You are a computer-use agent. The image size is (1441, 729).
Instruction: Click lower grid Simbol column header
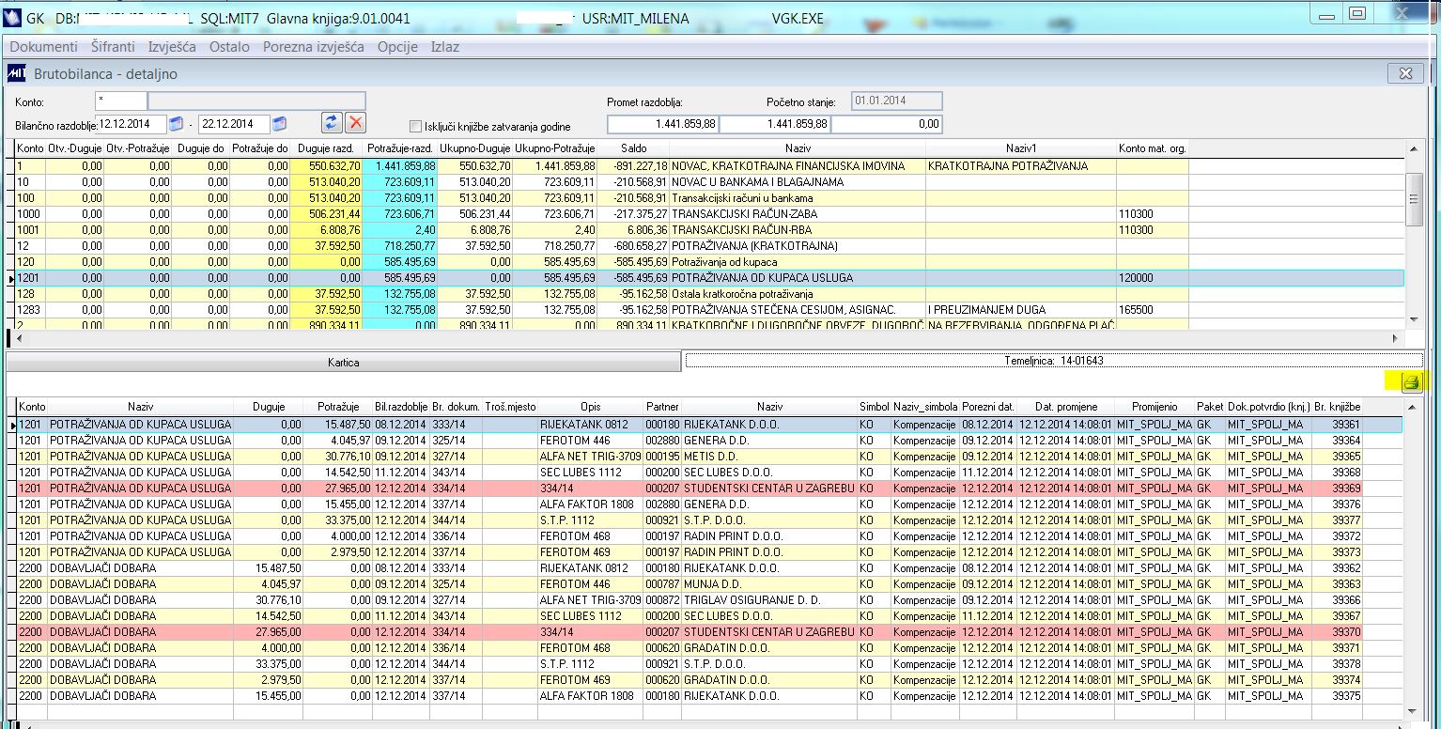(874, 407)
